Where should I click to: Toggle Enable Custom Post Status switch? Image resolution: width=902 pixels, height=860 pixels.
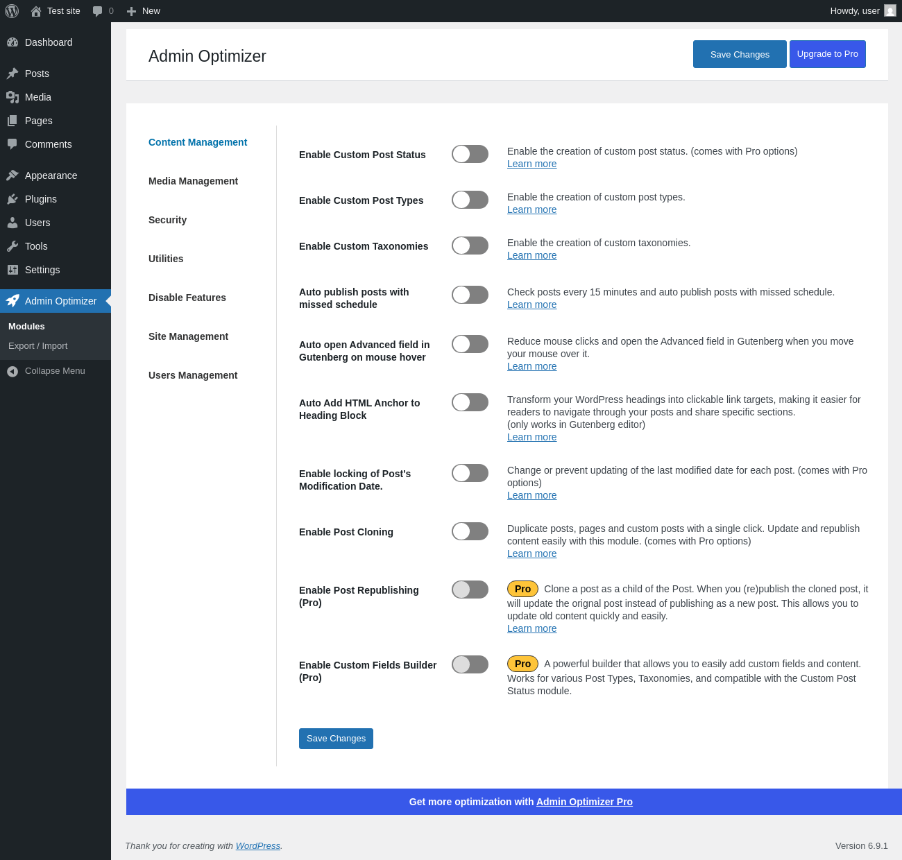pyautogui.click(x=470, y=154)
